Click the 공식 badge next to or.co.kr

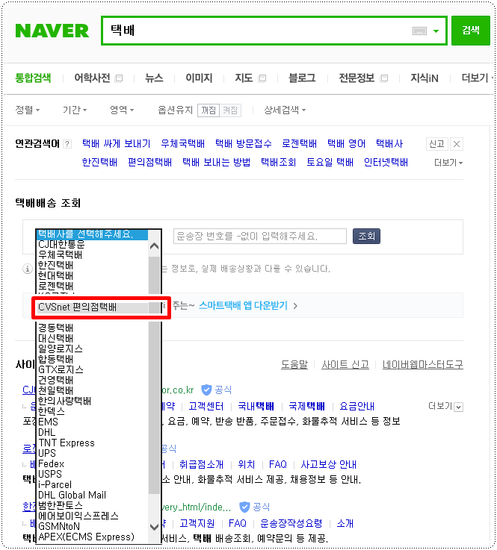(x=216, y=390)
